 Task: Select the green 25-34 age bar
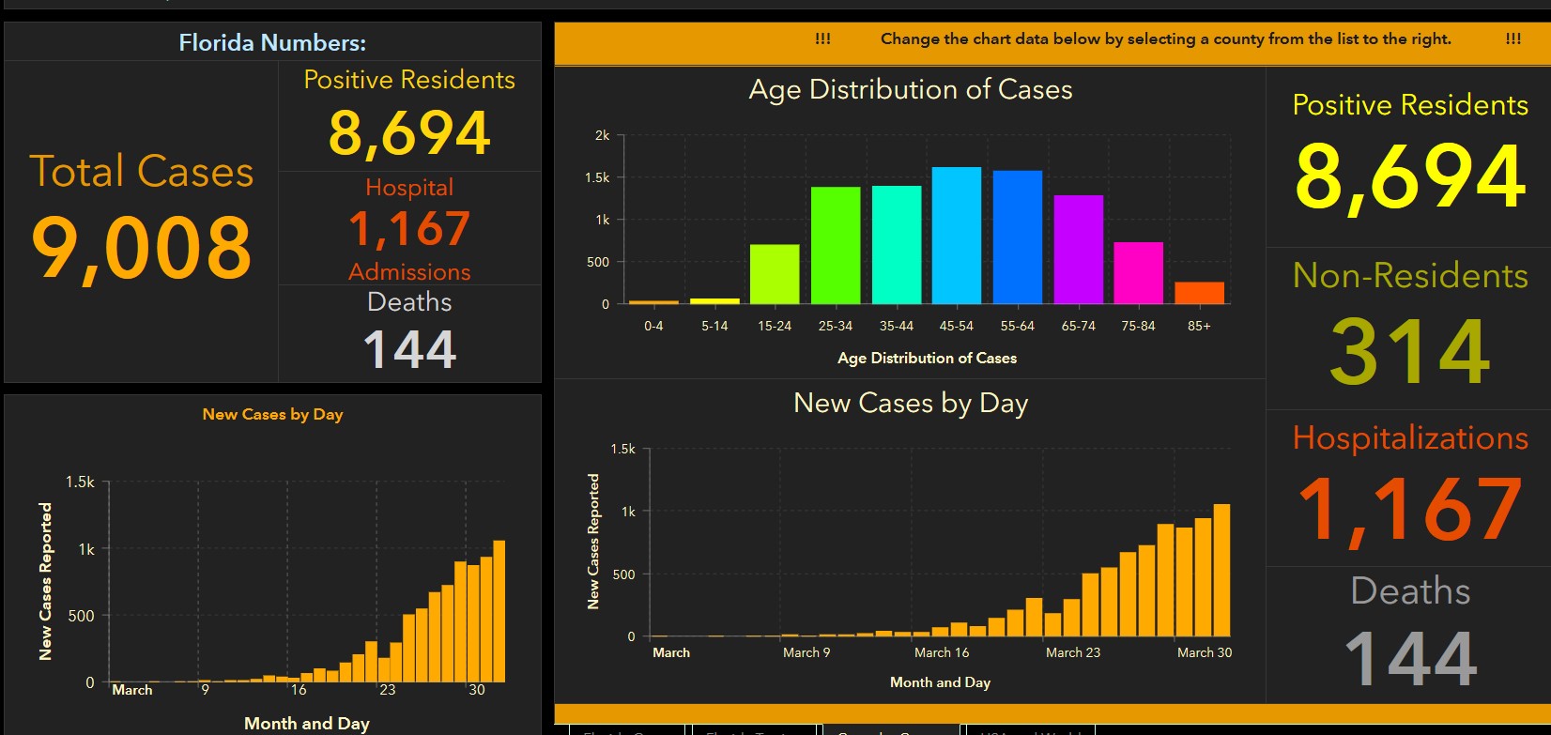(836, 245)
